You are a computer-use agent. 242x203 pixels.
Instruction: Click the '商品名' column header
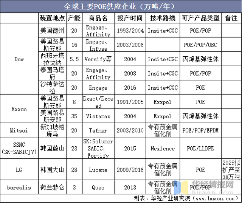click(98, 18)
